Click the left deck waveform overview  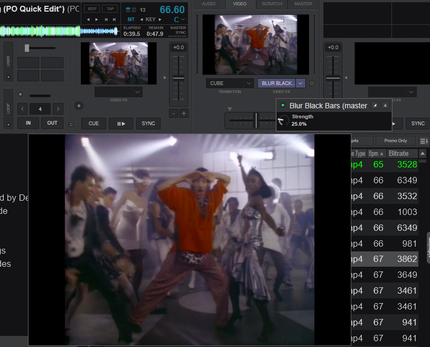point(60,31)
